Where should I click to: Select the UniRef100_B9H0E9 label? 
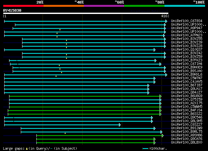[x=187, y=68]
